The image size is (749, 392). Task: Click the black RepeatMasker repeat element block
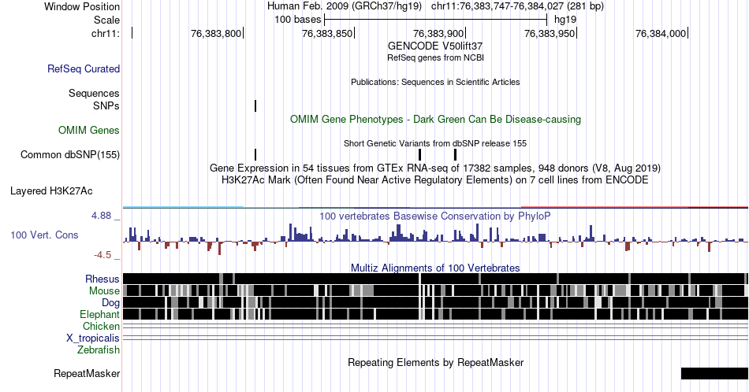coord(714,373)
